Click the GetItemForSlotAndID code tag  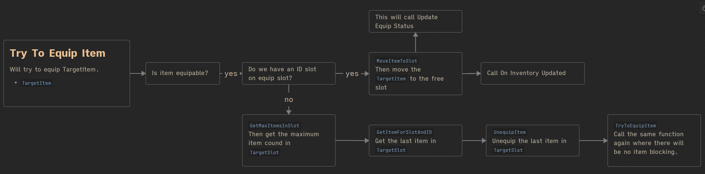tap(404, 132)
